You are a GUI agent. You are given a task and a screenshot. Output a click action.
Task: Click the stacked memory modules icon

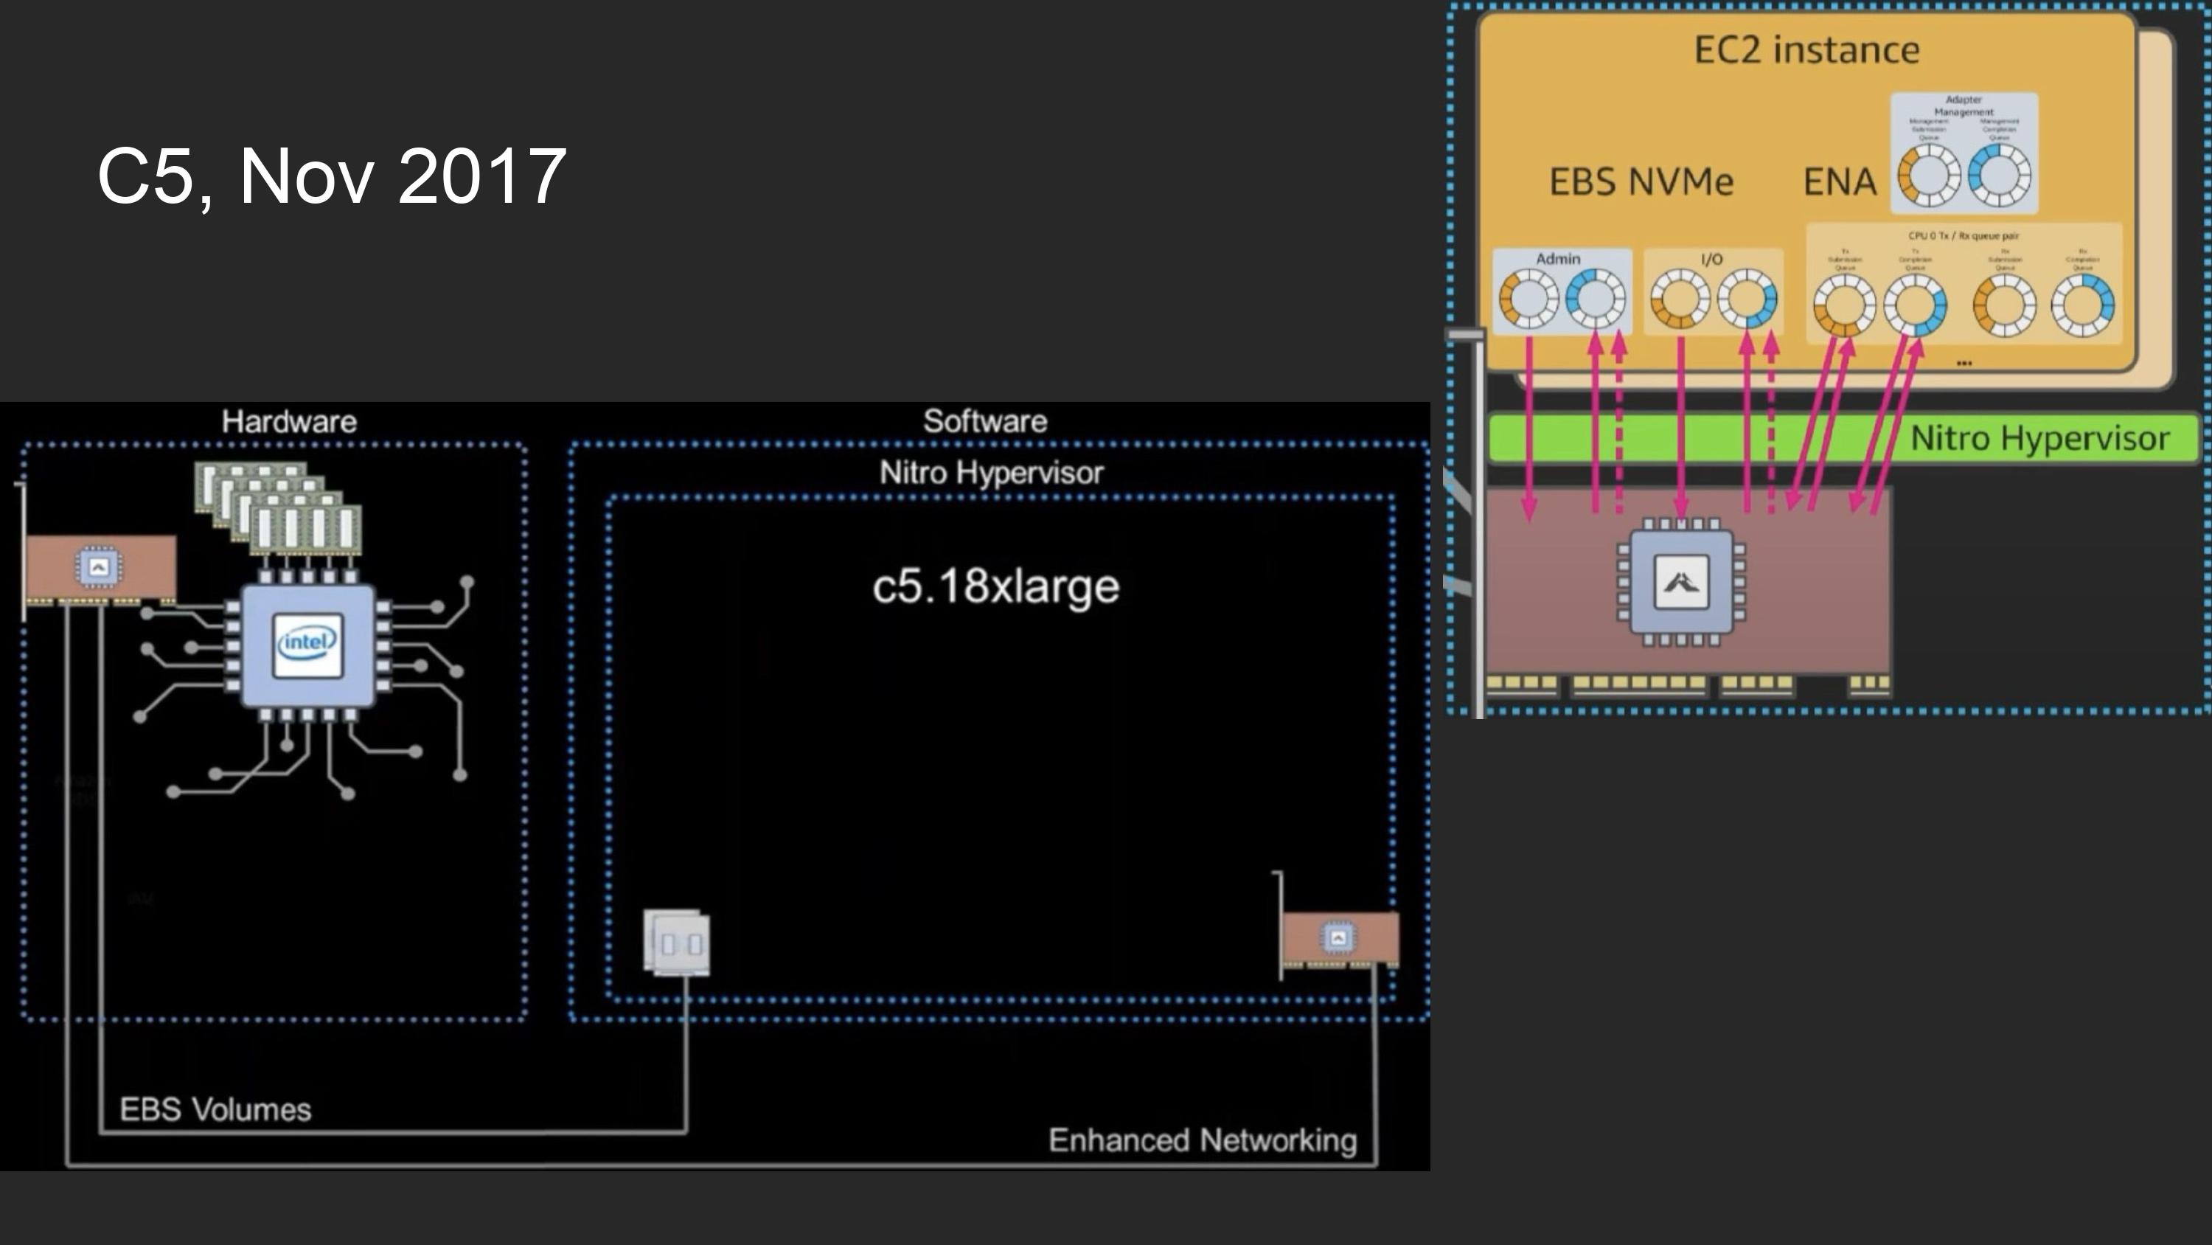coord(278,509)
